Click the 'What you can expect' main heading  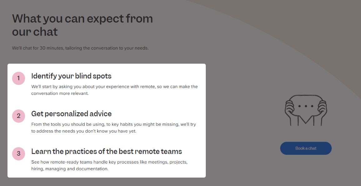click(82, 19)
